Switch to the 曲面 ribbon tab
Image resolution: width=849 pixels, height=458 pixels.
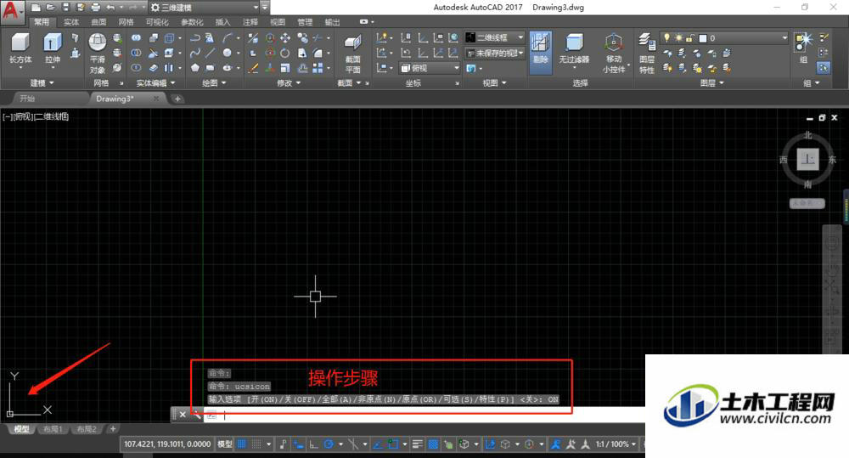[98, 22]
